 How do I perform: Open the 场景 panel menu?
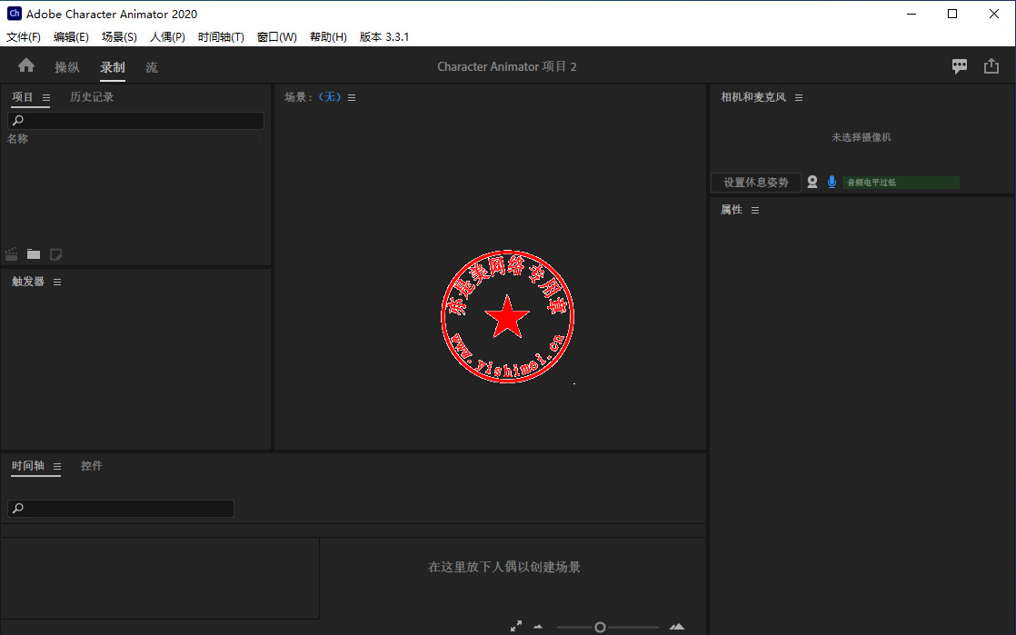click(x=352, y=98)
